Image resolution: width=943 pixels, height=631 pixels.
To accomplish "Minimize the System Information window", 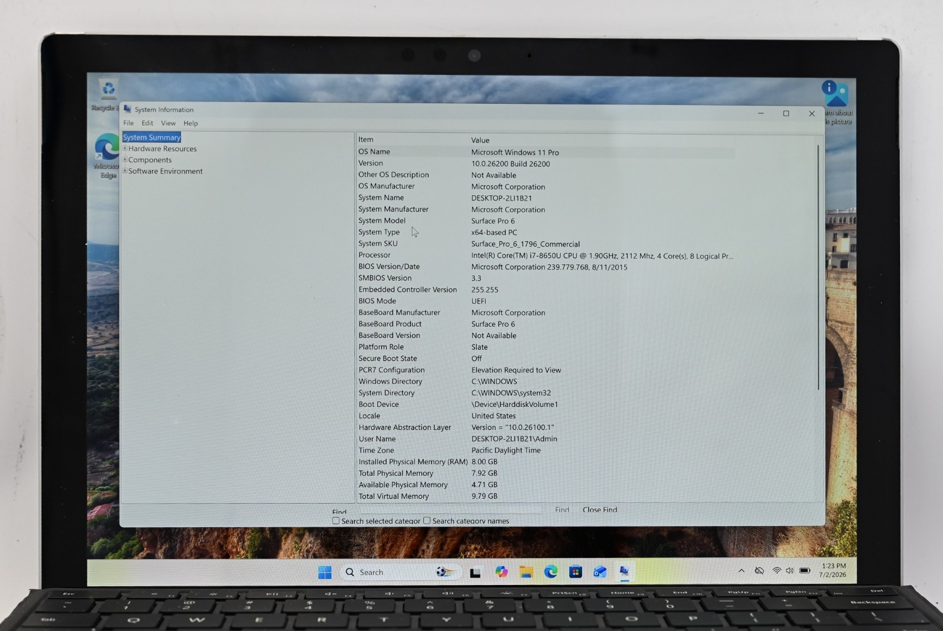I will pyautogui.click(x=761, y=113).
